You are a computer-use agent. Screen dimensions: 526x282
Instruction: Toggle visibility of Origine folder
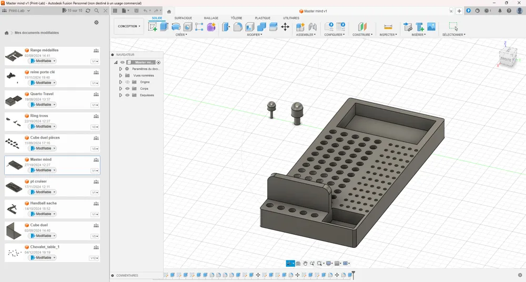(127, 82)
